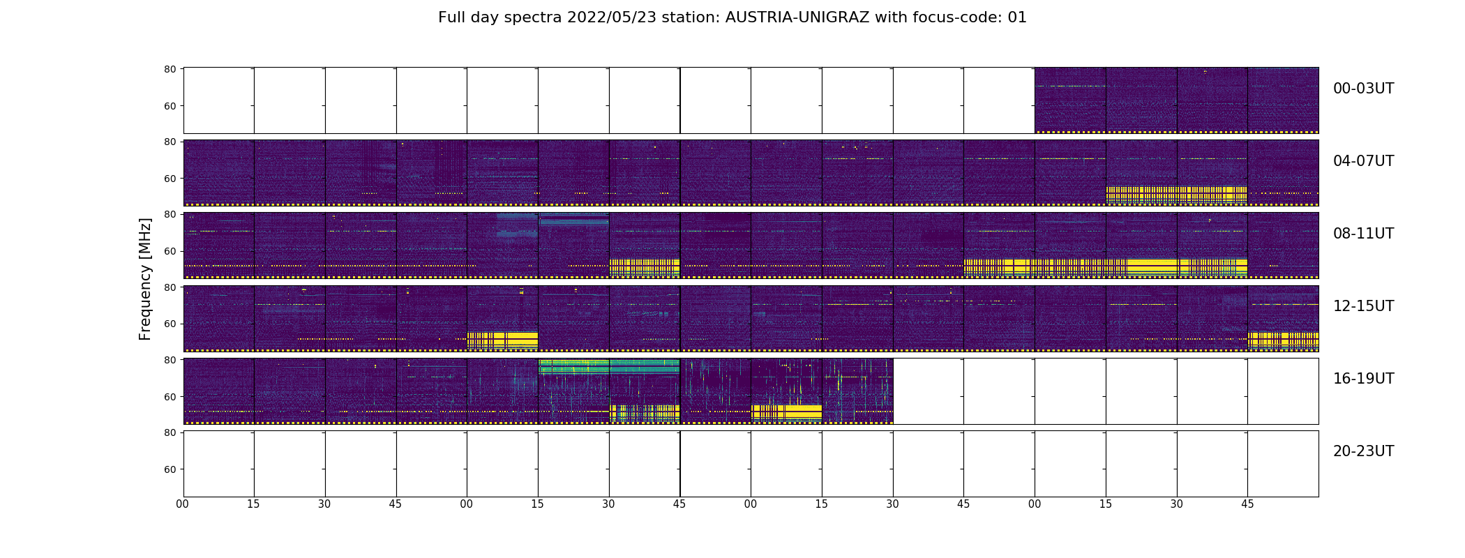Click the long yellow band in the 08-11UT spectrum
The height and width of the screenshot is (558, 1465).
click(x=1105, y=267)
